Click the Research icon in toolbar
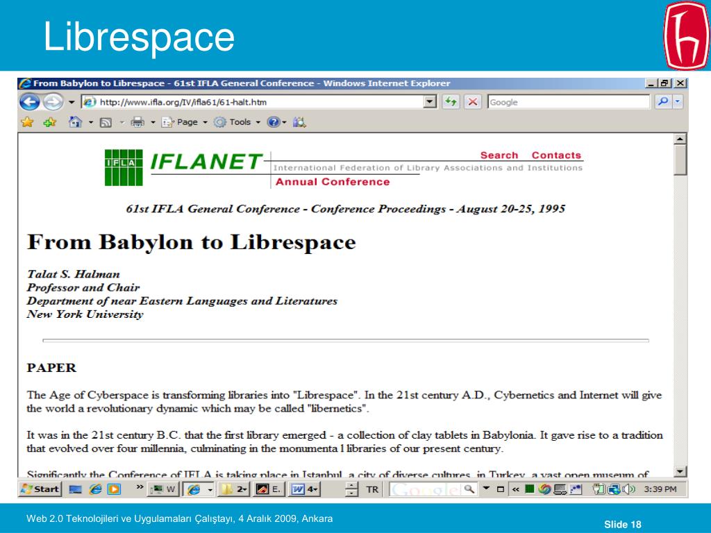711x533 pixels. (299, 122)
